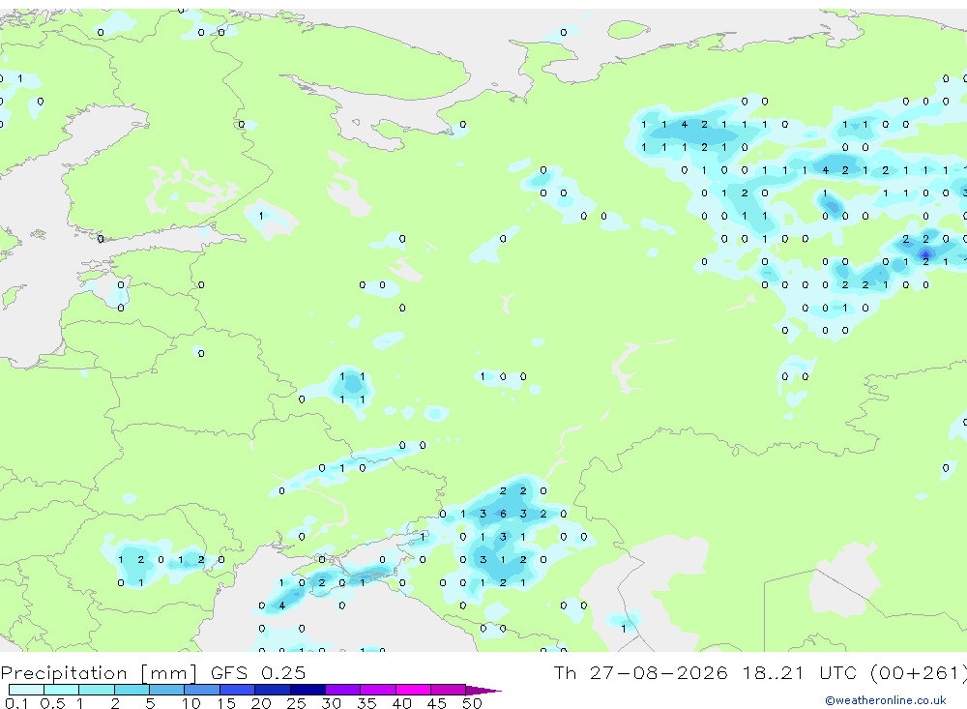Click the 10–15 mm legend color swatch
The height and width of the screenshot is (709, 967).
point(202,690)
